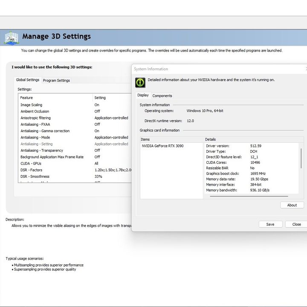This screenshot has height=307, width=307.
Task: Click the About button
Action: pyautogui.click(x=292, y=205)
